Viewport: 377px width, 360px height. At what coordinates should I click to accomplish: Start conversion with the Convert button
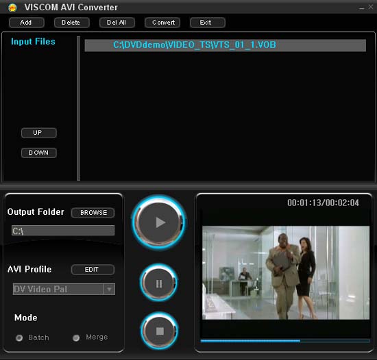(x=162, y=23)
